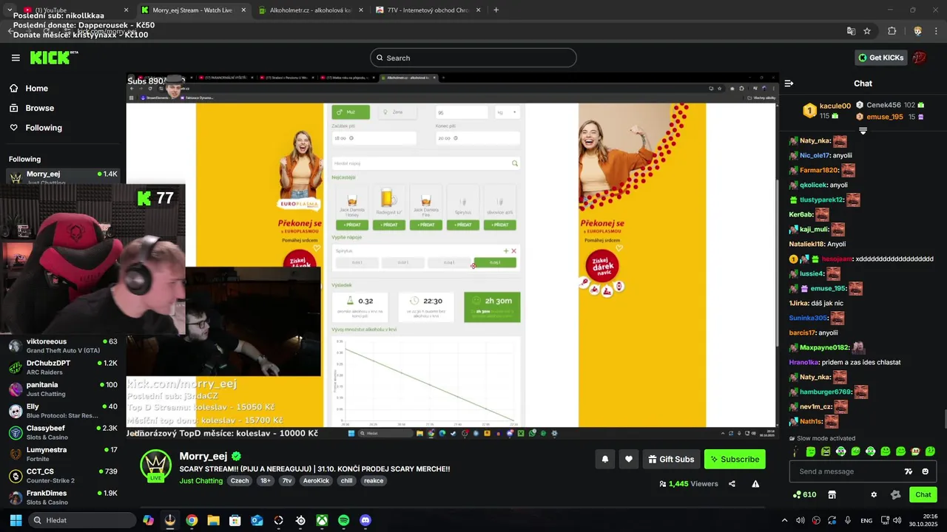This screenshot has width=947, height=532.
Task: Expand chat leaderboard with the small down arrow
Action: pos(863,131)
